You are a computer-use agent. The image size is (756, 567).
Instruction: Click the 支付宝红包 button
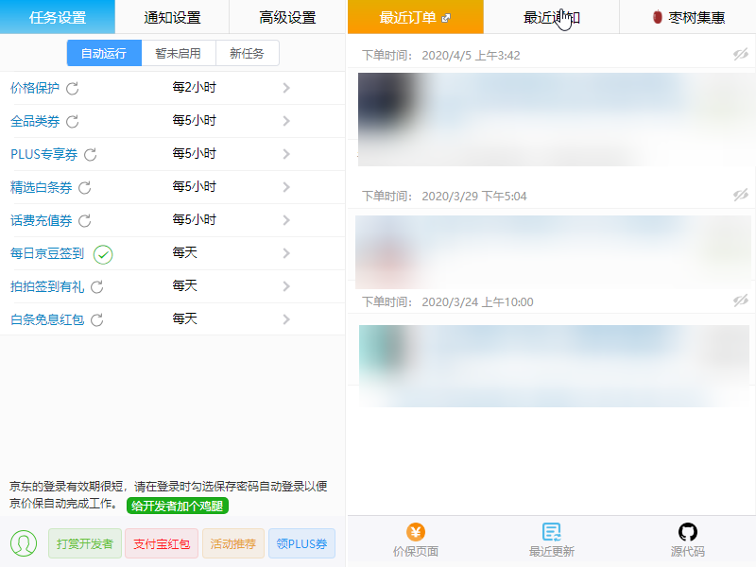[162, 543]
